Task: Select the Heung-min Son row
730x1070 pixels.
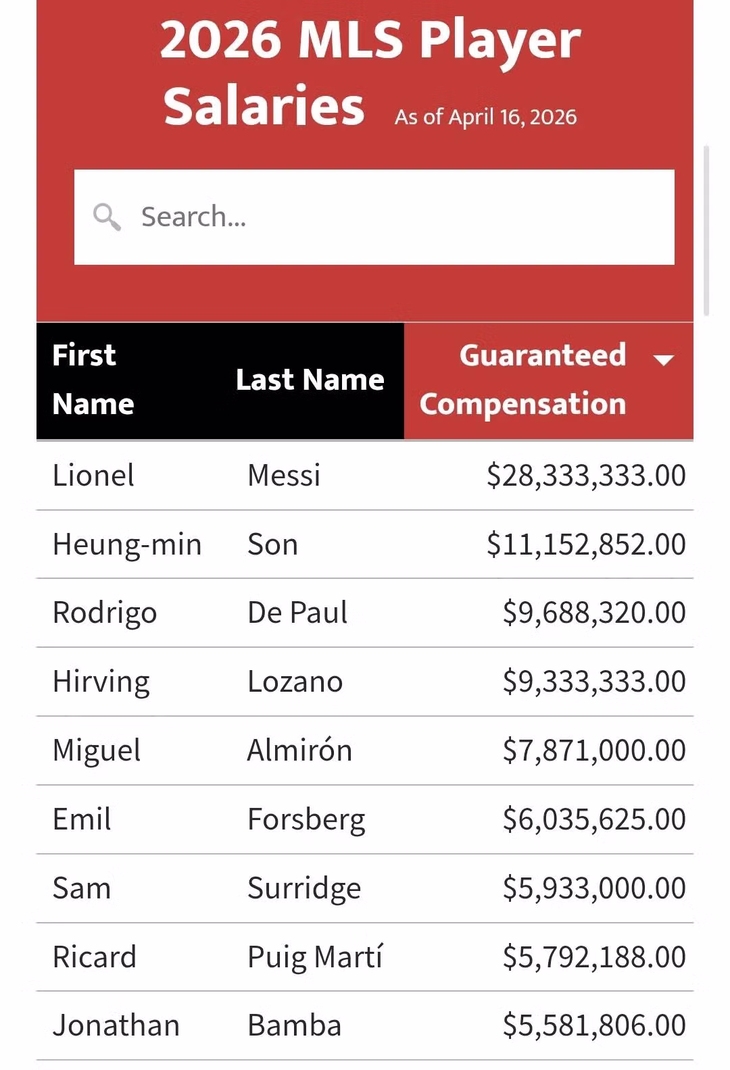Action: point(365,544)
